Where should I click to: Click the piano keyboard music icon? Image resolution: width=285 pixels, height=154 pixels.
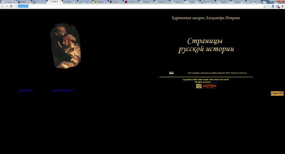[x=171, y=73]
